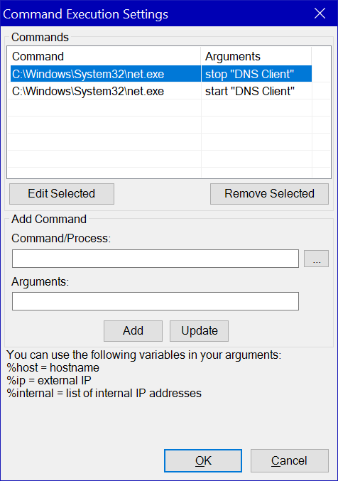338x481 pixels.
Task: Sort by the Arguments column header
Action: [256, 56]
